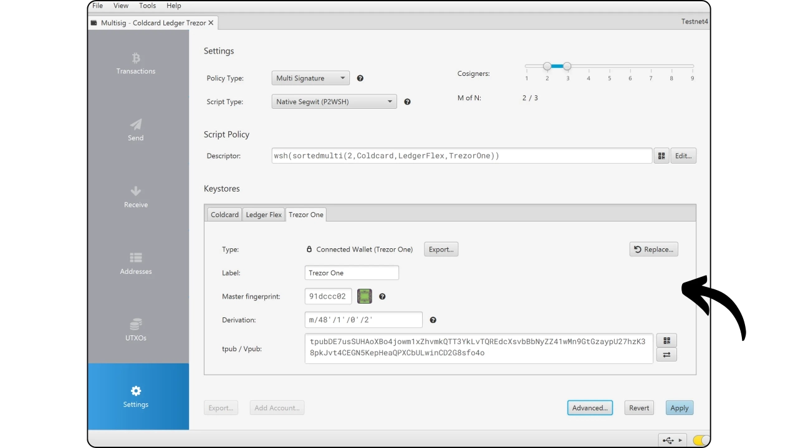Go to the Send pane

tap(136, 130)
